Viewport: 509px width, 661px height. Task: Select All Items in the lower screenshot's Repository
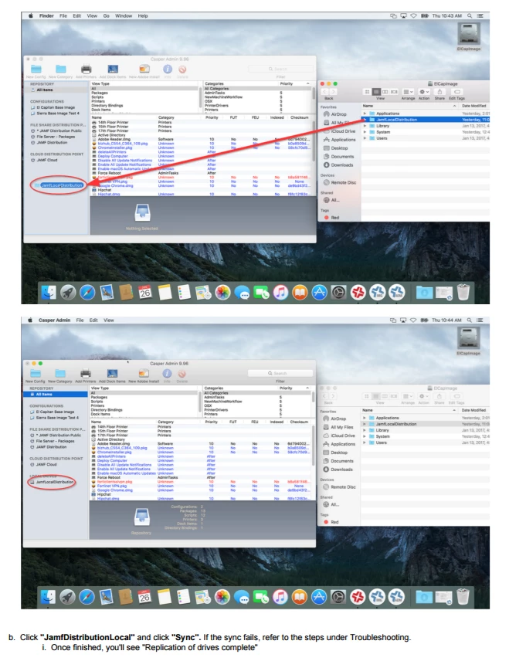[56, 394]
